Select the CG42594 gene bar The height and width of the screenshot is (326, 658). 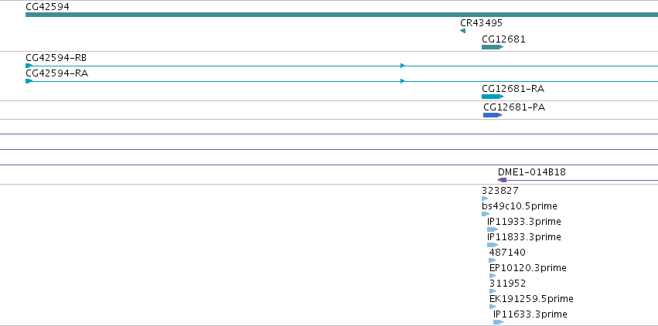pos(342,15)
